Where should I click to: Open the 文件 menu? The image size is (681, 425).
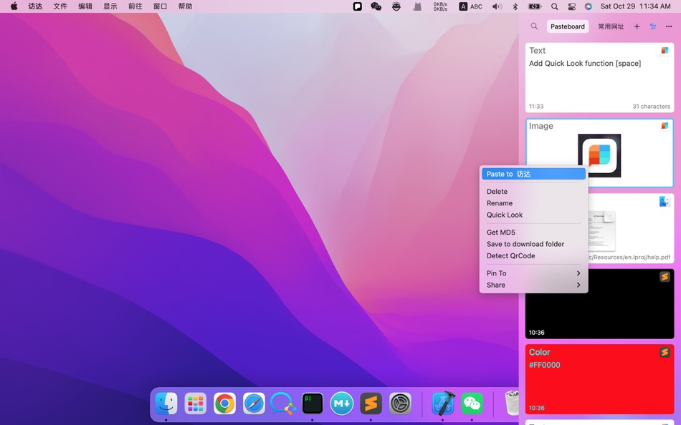pyautogui.click(x=60, y=6)
